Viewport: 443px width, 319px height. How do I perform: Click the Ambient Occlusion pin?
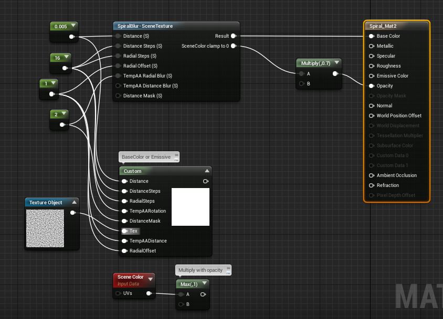(x=372, y=175)
